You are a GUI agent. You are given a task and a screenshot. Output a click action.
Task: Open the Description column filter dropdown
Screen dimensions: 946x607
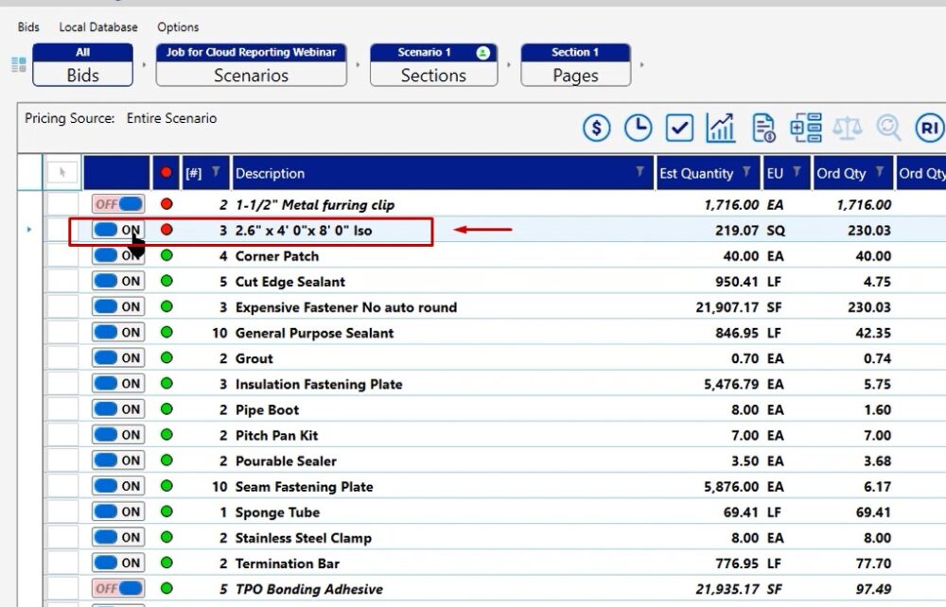click(640, 172)
